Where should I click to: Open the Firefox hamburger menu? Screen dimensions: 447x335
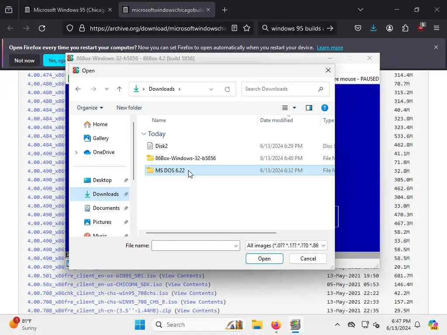click(436, 28)
